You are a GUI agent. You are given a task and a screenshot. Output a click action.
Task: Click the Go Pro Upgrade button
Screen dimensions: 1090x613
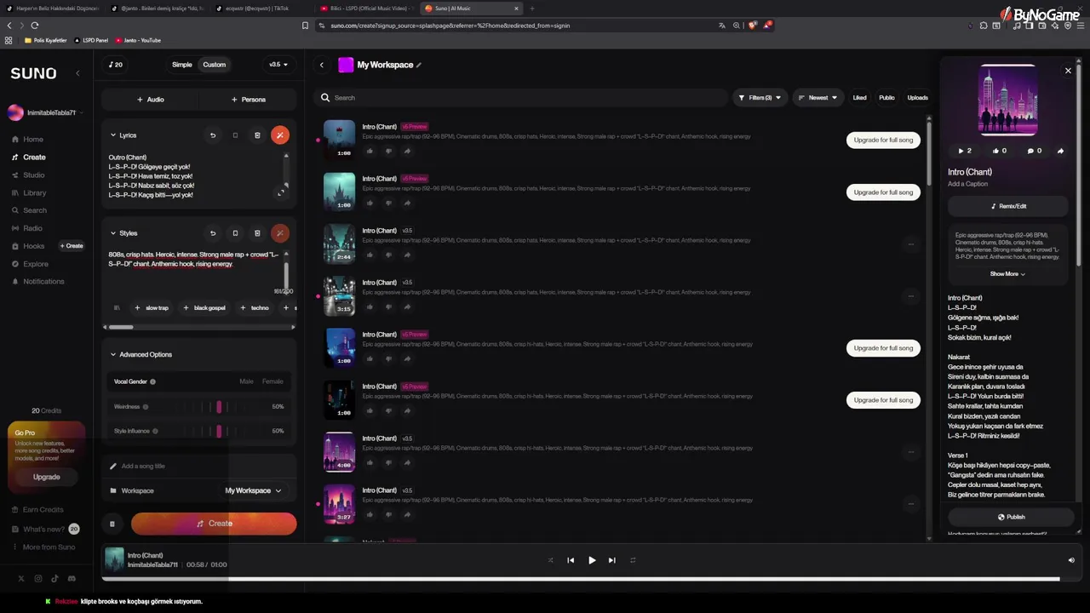pos(46,477)
